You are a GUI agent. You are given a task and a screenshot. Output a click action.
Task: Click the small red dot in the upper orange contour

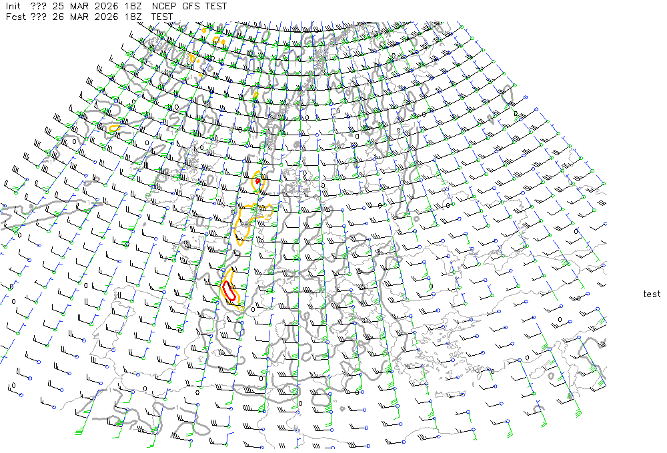pos(258,181)
